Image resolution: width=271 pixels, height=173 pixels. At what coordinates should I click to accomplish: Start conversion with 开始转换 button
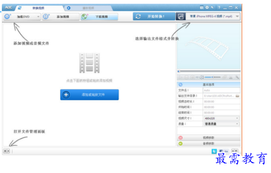pos(154,16)
